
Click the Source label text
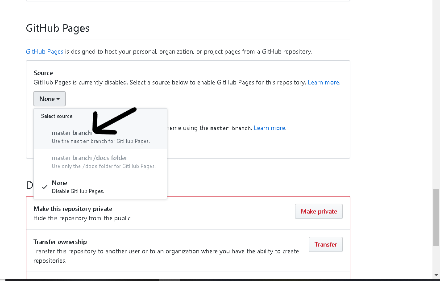point(43,73)
